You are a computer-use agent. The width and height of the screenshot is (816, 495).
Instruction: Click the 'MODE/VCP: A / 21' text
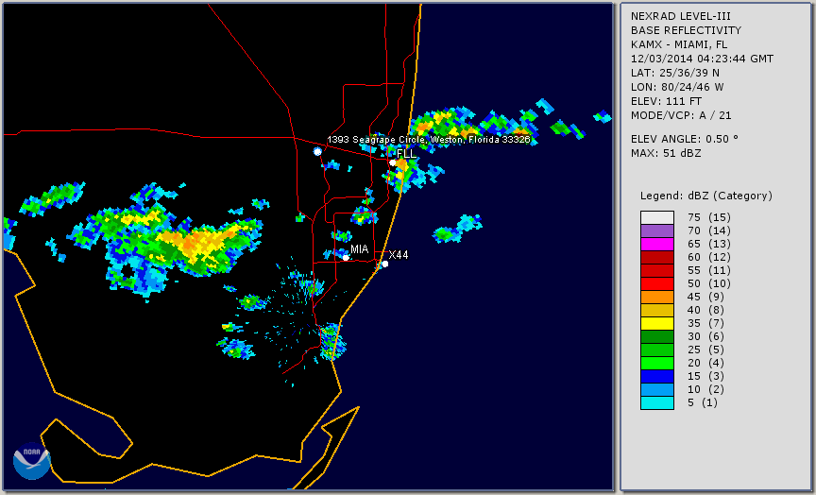[x=681, y=115]
